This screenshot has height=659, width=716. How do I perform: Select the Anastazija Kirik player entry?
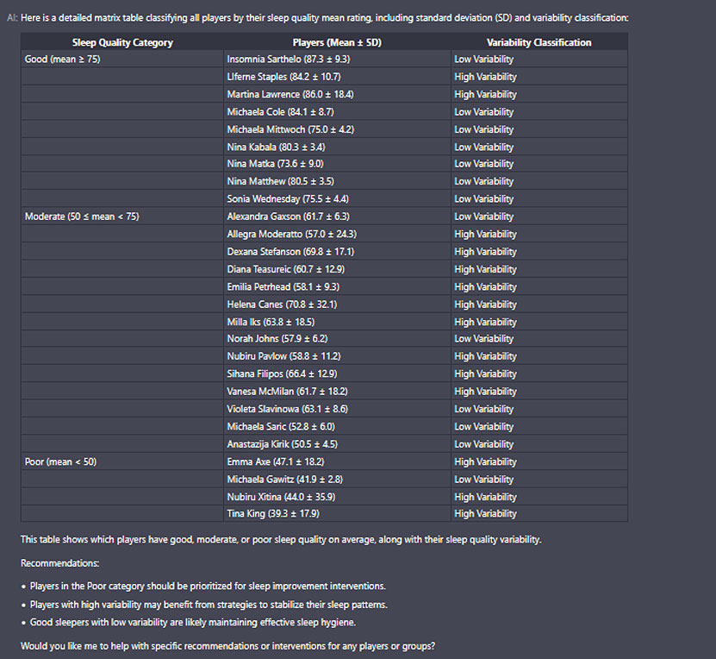[282, 444]
